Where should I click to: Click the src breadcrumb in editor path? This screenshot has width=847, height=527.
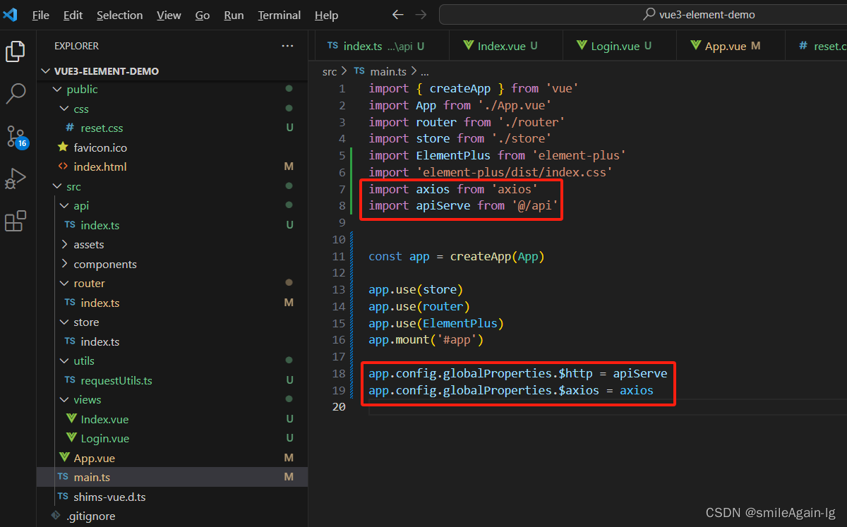(x=330, y=71)
